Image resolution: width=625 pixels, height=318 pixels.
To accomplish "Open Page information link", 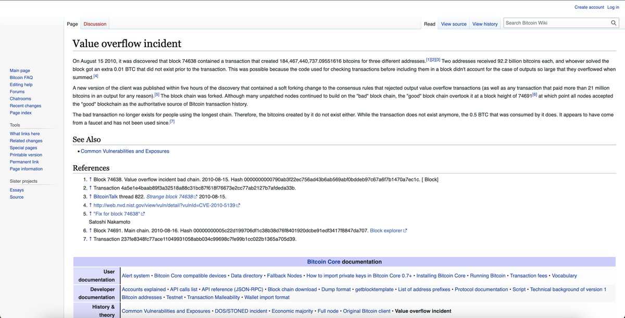I will pos(26,169).
